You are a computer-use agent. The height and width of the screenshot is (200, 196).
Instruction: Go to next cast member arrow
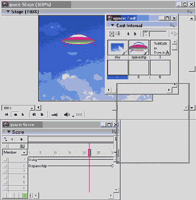(x=135, y=34)
